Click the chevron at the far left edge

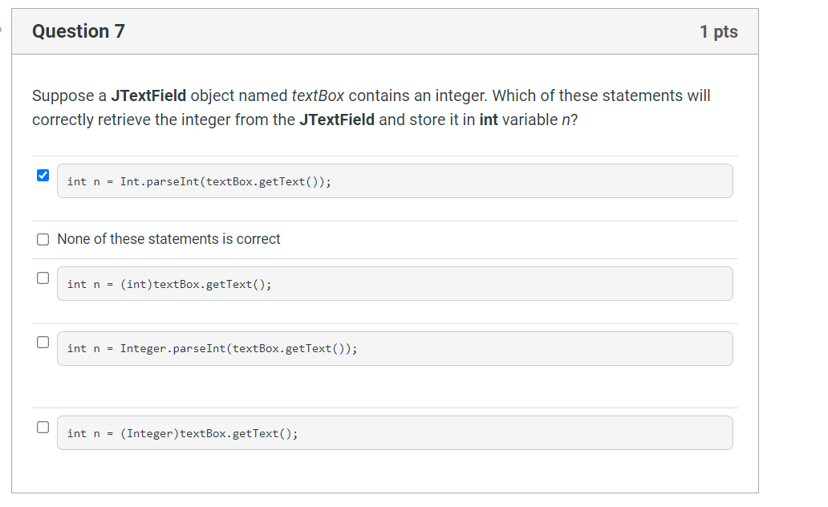pos(2,30)
